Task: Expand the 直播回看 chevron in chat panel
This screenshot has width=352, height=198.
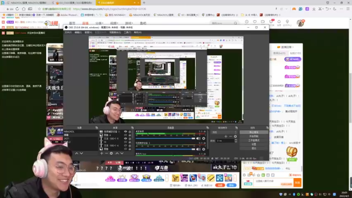Action: 293,47
